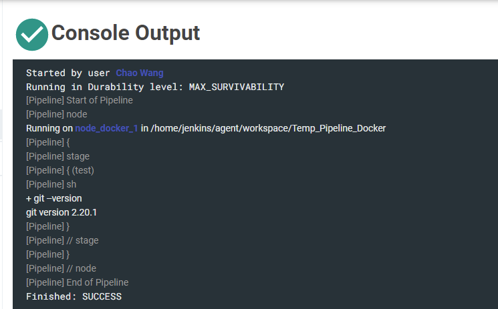
Task: Click the Running in Durability level text
Action: [x=105, y=87]
